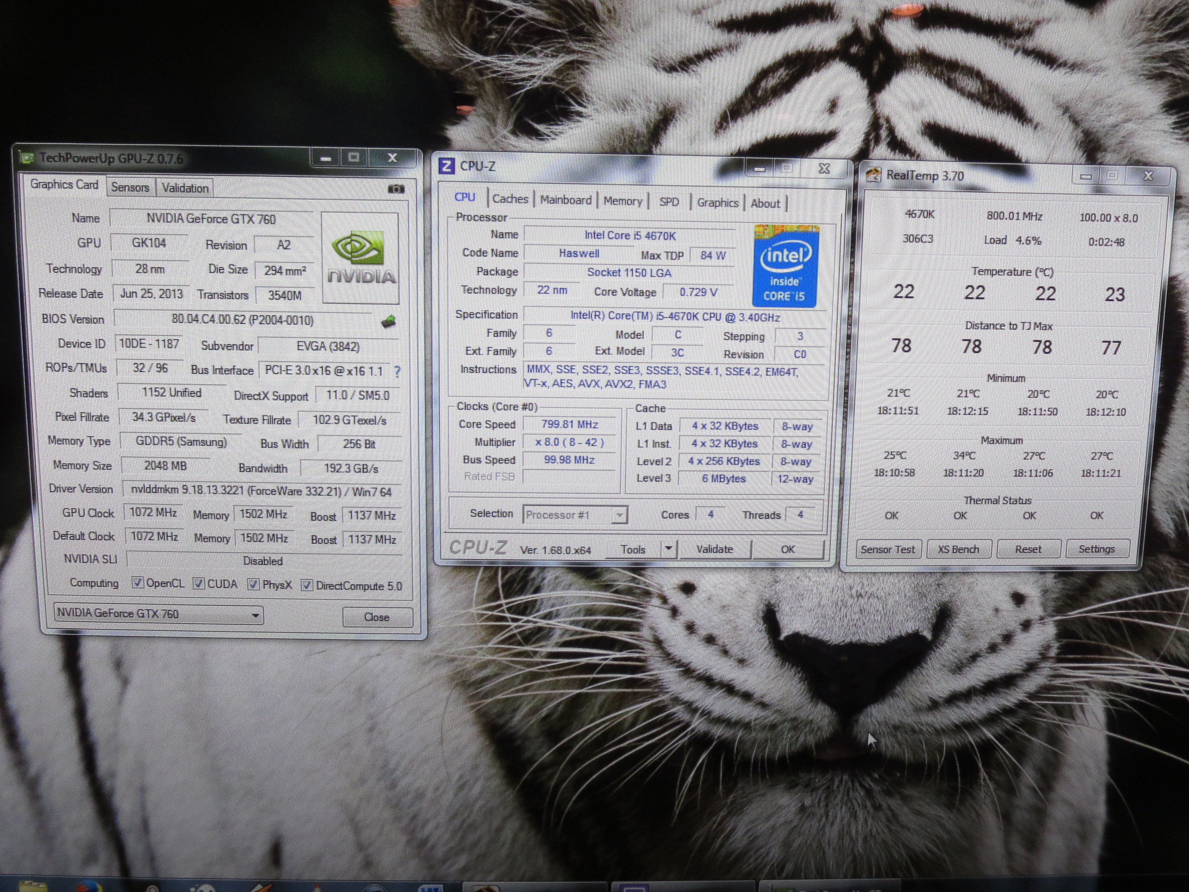The image size is (1189, 892).
Task: Click the NVIDIA SLI field showing Disabled
Action: 263,560
